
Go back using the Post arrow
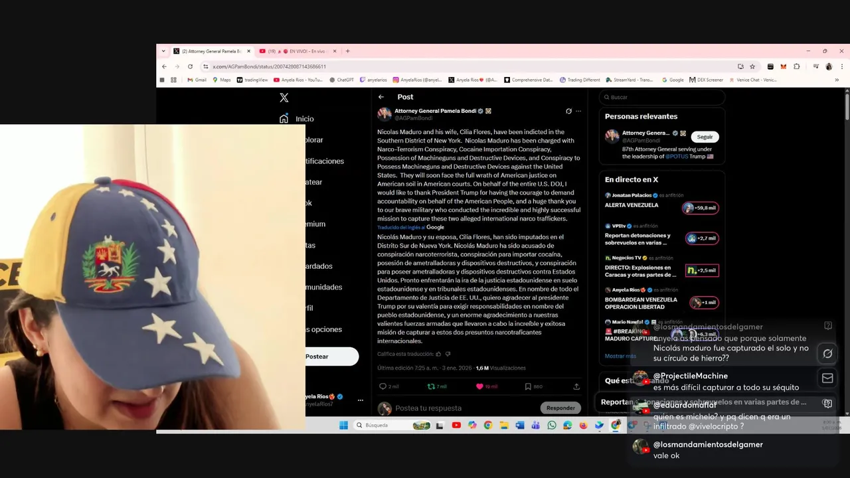[x=381, y=97]
